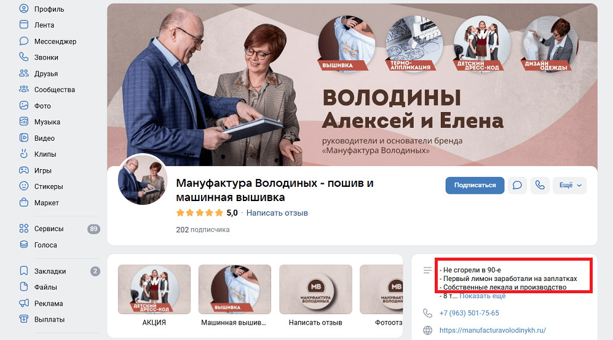Click the message bubble button beside Подписаться

(517, 185)
